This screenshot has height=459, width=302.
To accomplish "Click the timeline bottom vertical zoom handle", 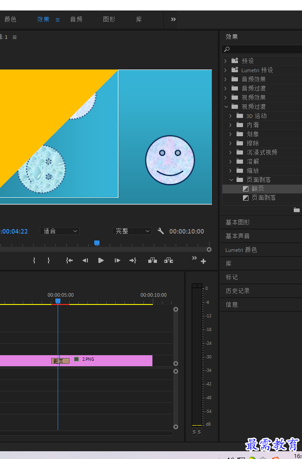I will 176,427.
